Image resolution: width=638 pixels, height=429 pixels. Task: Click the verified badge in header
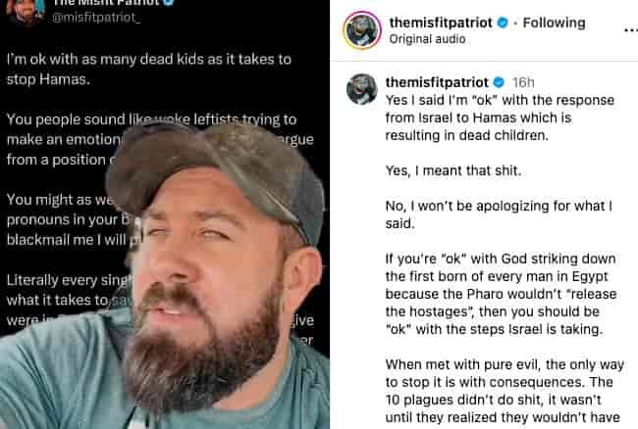(x=503, y=23)
